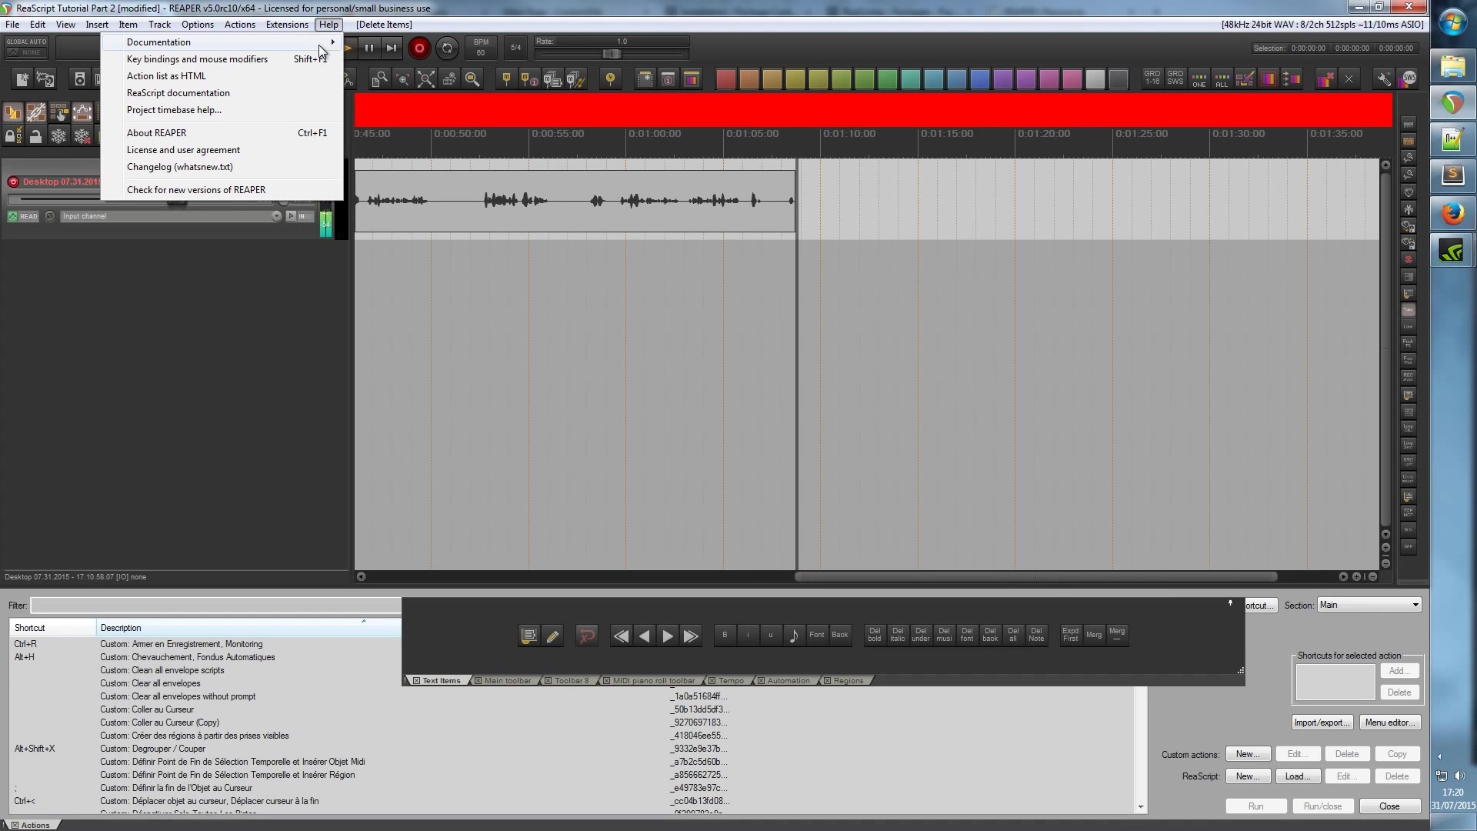Select ReaScript documentation menu entry
1477x831 pixels.
[x=178, y=93]
